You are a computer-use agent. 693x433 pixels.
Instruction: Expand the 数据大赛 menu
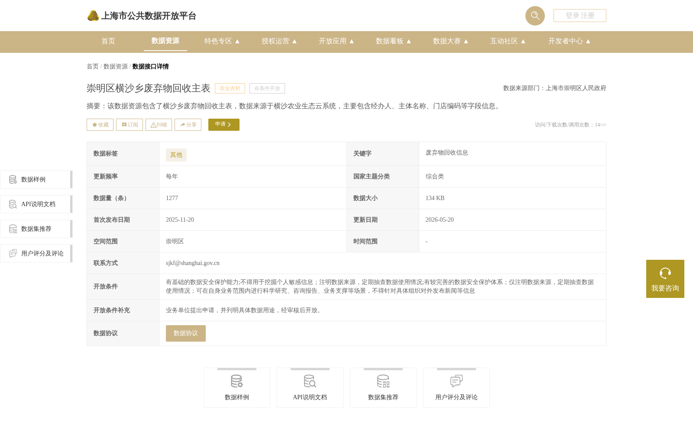coord(451,41)
